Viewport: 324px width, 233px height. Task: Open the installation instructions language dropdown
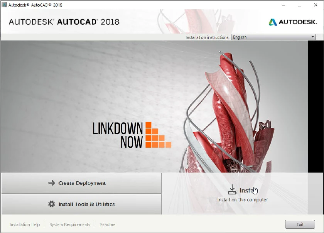[273, 37]
